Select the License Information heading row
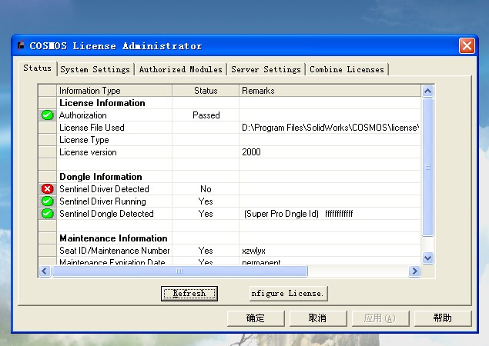This screenshot has width=489, height=346. click(x=102, y=103)
